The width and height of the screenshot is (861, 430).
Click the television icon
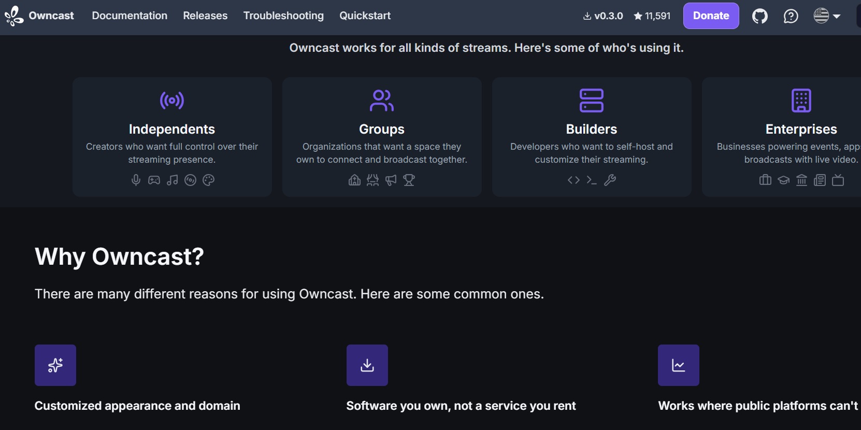(x=838, y=180)
